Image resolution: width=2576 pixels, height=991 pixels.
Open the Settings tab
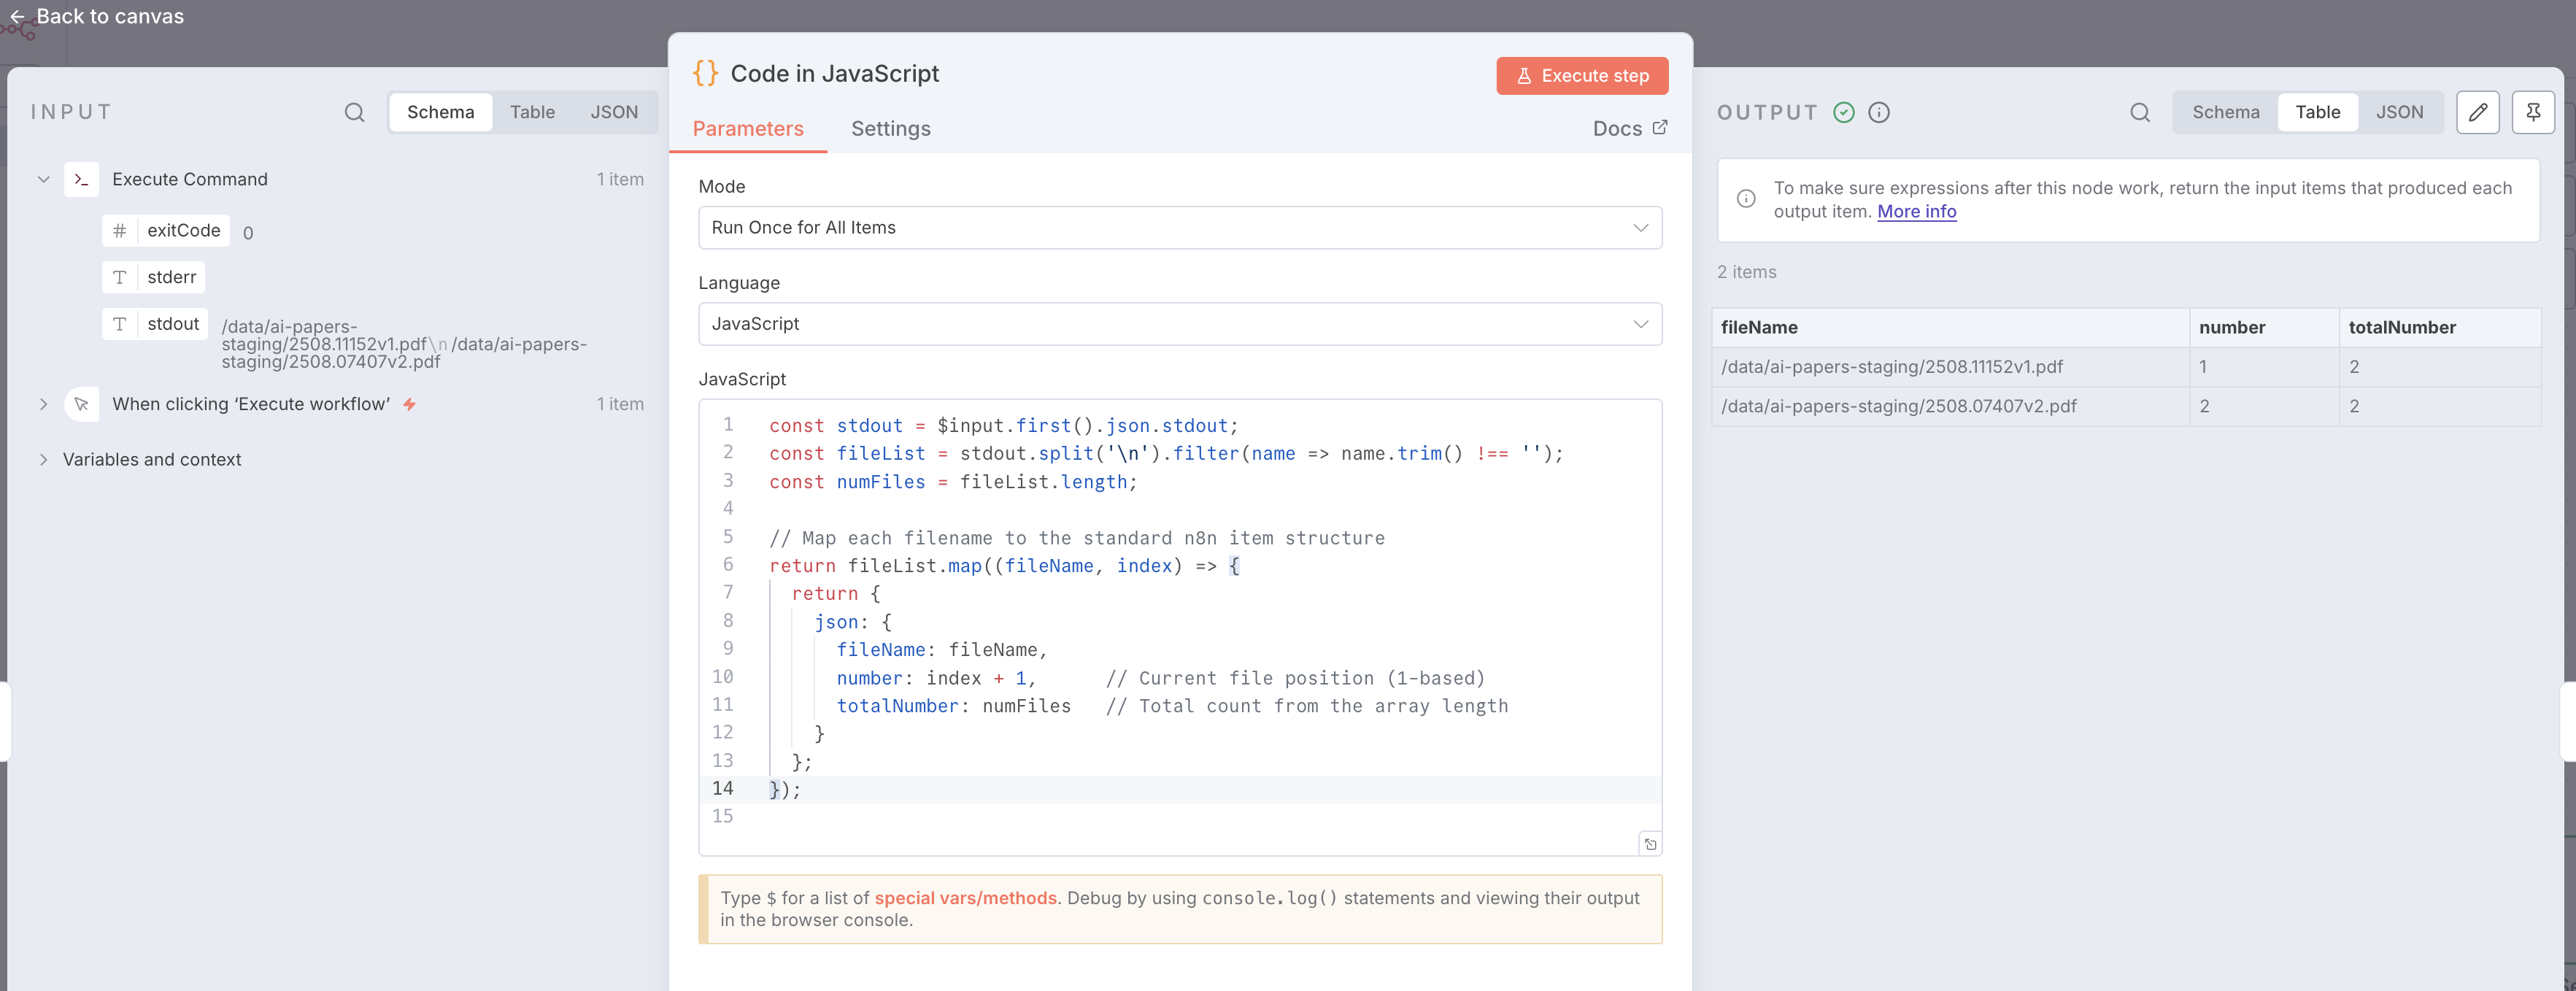coord(890,128)
